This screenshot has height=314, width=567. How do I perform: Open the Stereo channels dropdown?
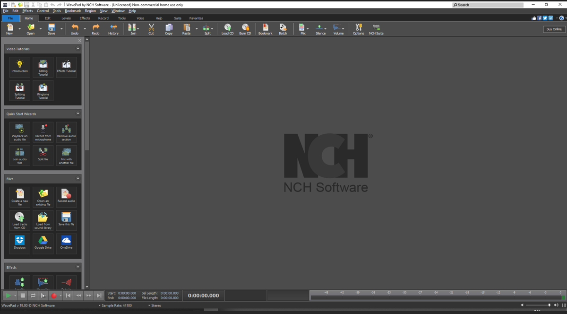[155, 305]
